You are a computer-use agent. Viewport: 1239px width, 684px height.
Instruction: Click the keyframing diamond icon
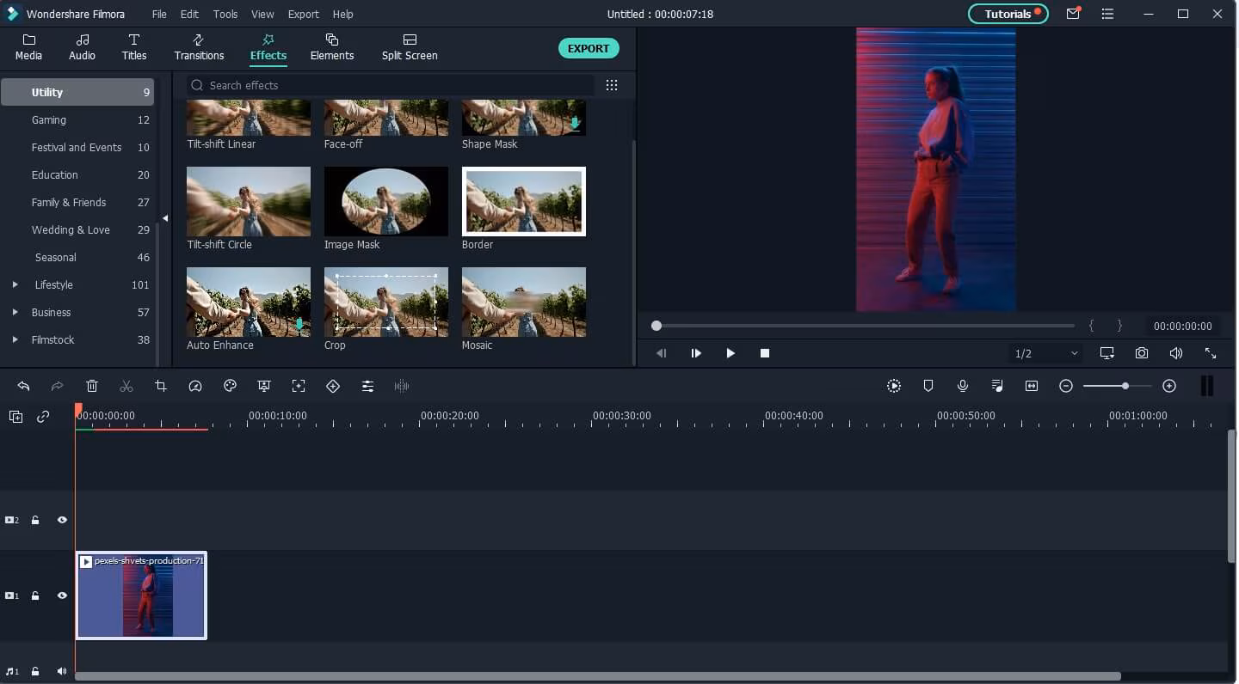[x=333, y=387]
